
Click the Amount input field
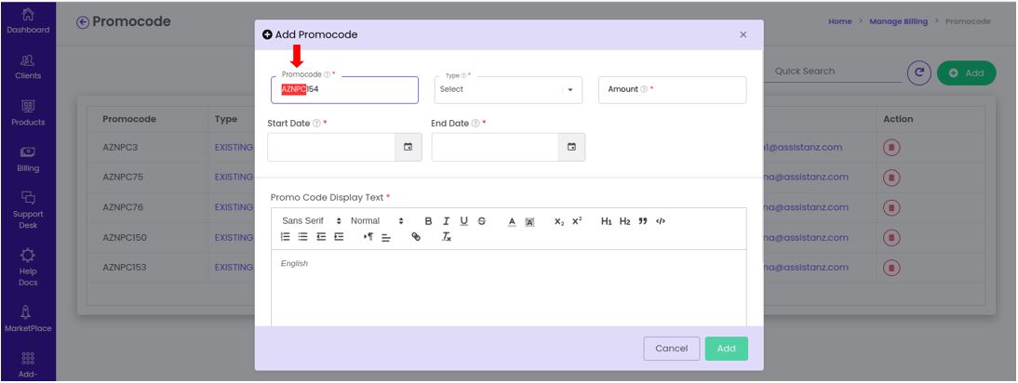(x=673, y=89)
